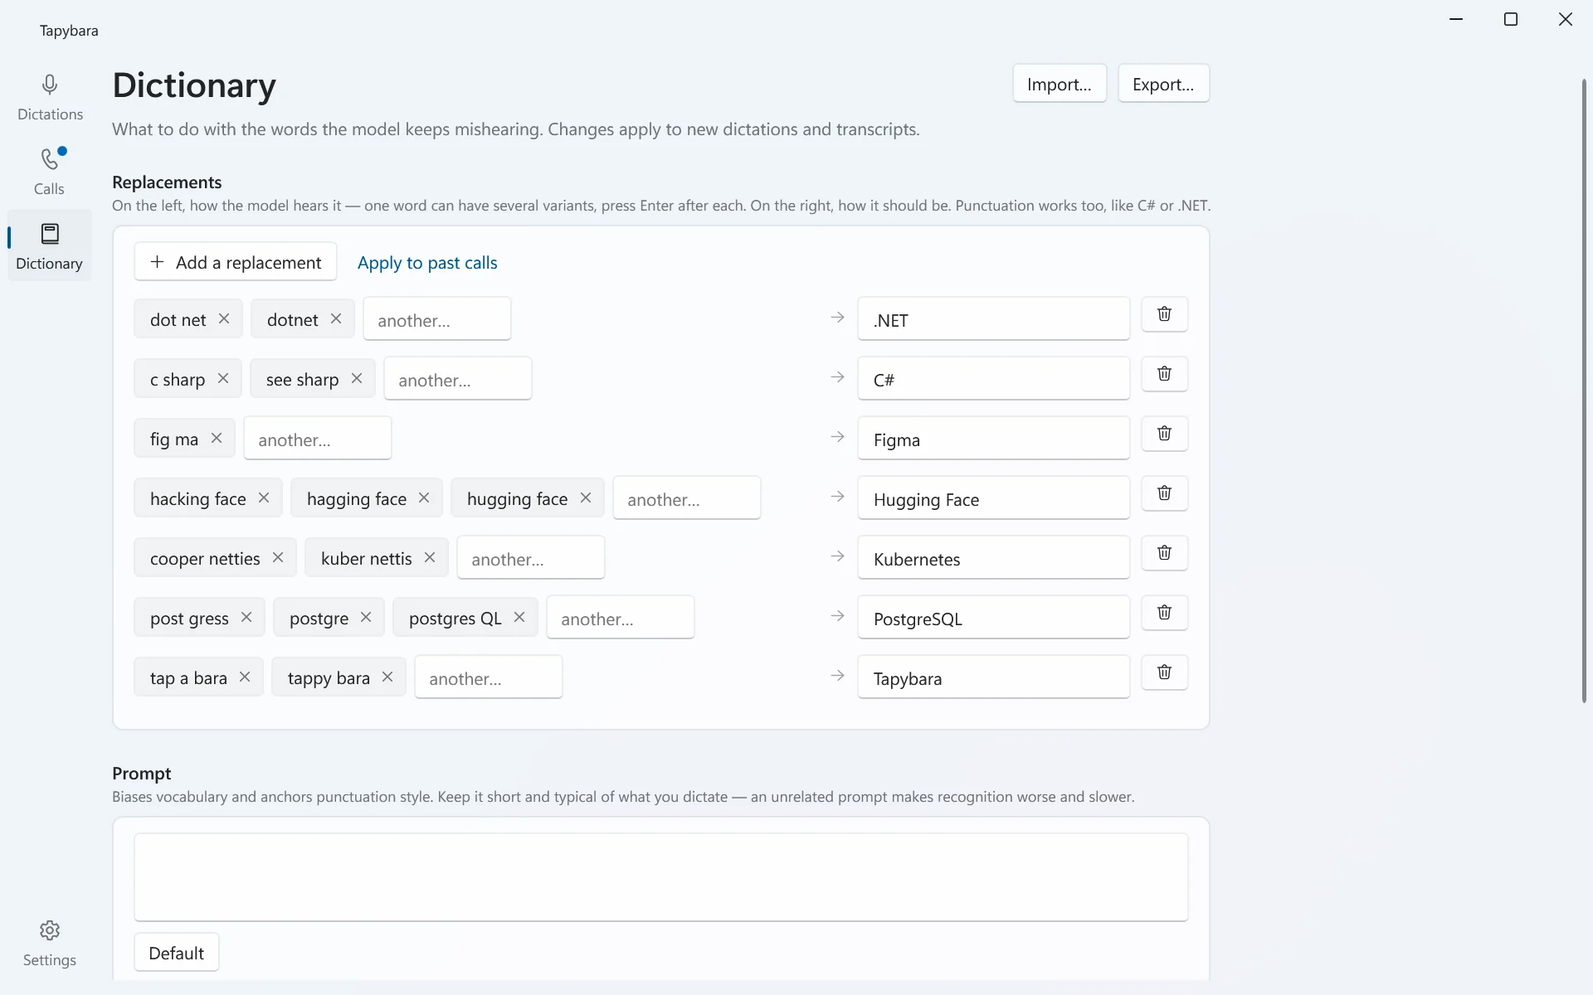Edit the C# replacement text field
The image size is (1593, 995).
(x=994, y=379)
